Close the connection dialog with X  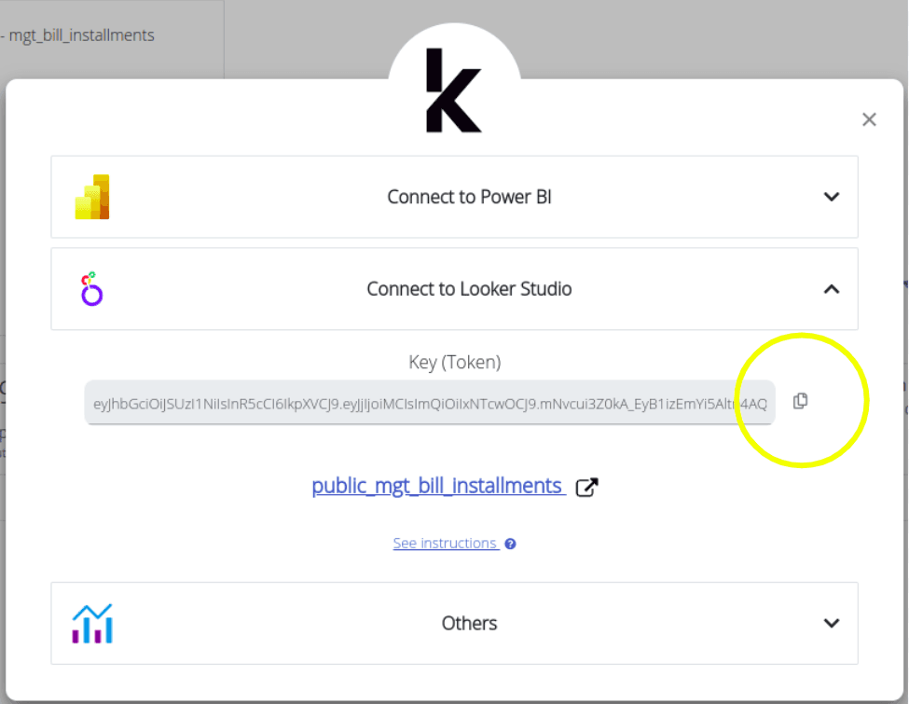point(869,119)
